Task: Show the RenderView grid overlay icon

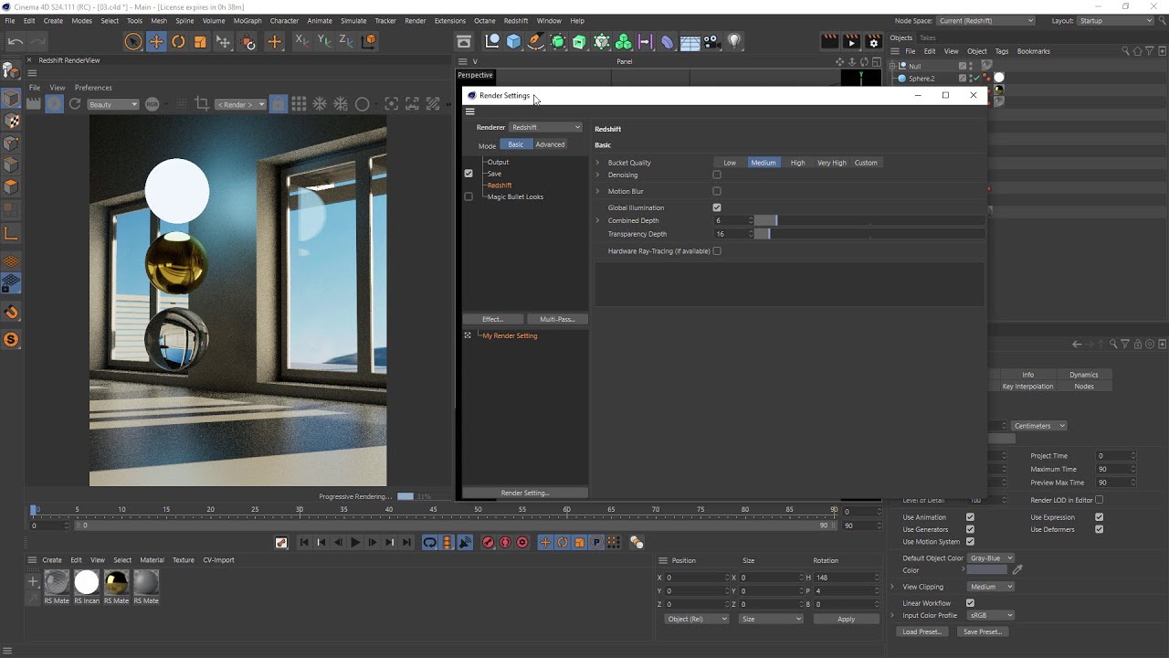Action: [x=299, y=104]
